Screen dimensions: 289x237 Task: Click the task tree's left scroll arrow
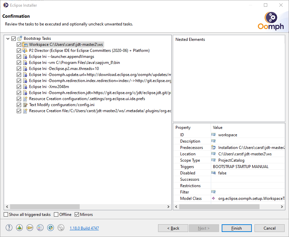coord(7,207)
